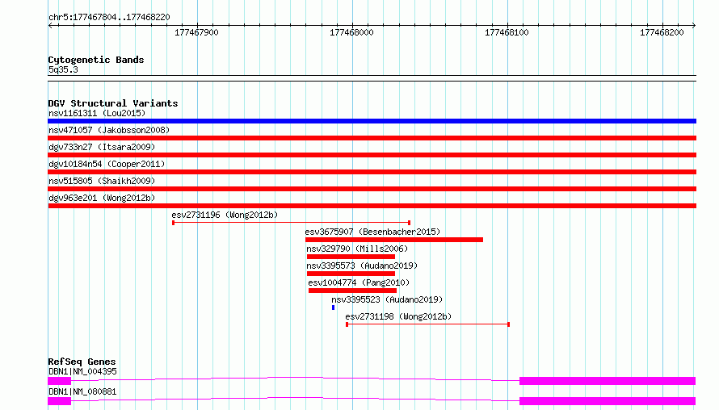Screen dimensions: 719x410
Task: Select esv1004774 (Pang2010) variant label
Action: (359, 282)
